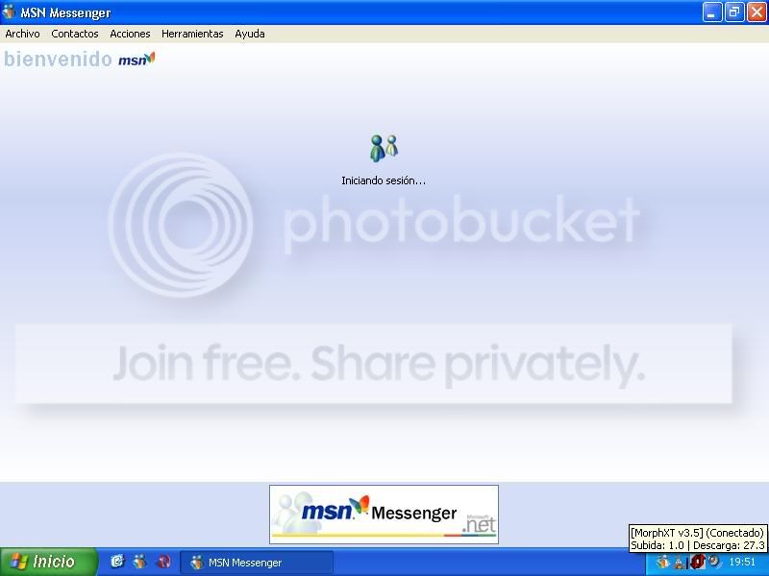
Task: Click the network connection tray icon
Action: point(680,563)
